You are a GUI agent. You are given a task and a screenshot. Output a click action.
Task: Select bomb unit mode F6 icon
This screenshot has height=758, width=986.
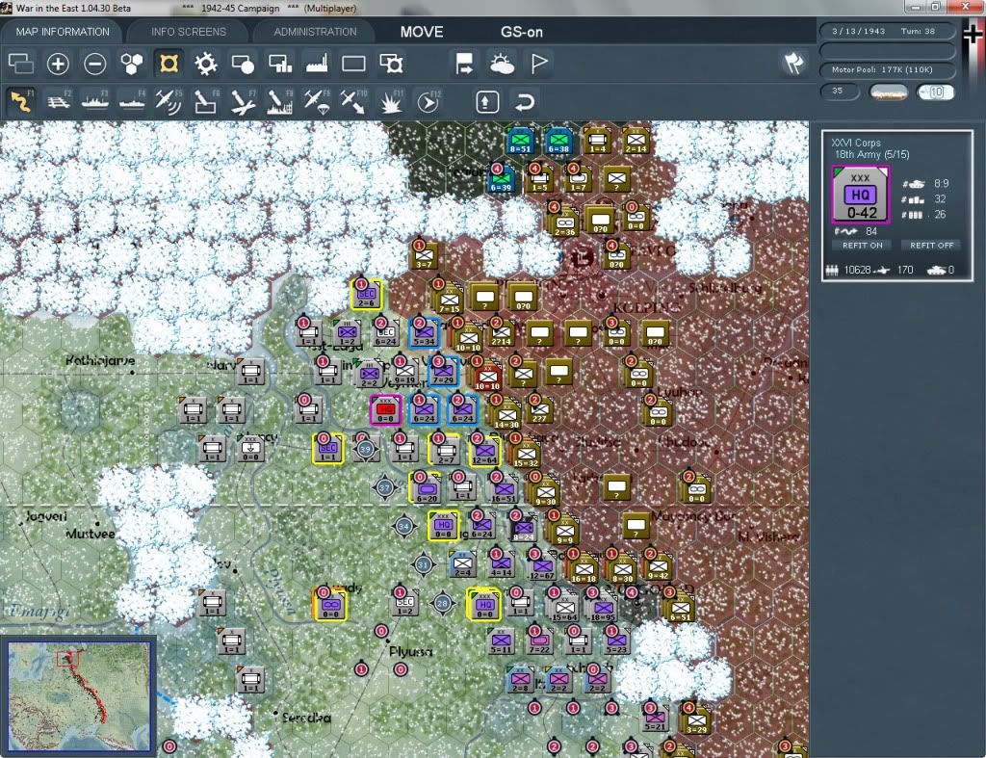[x=206, y=102]
